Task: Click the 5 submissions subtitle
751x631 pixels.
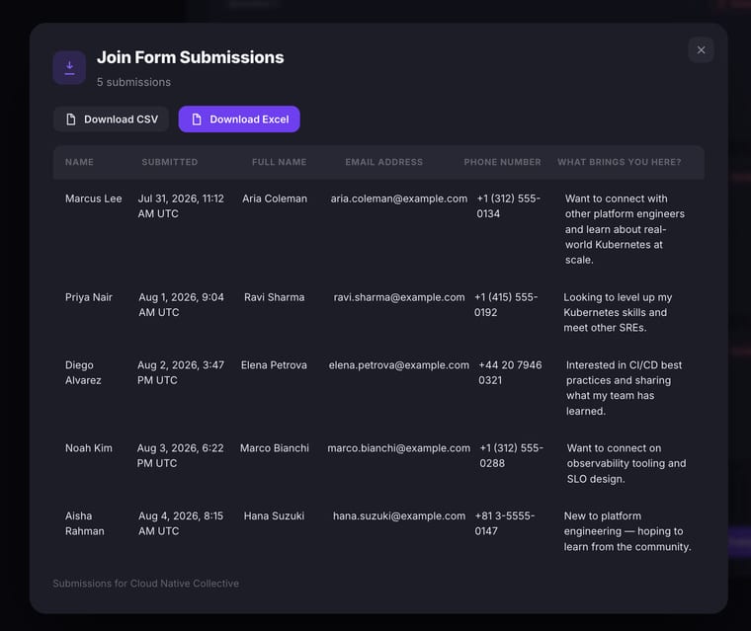Action: tap(133, 82)
